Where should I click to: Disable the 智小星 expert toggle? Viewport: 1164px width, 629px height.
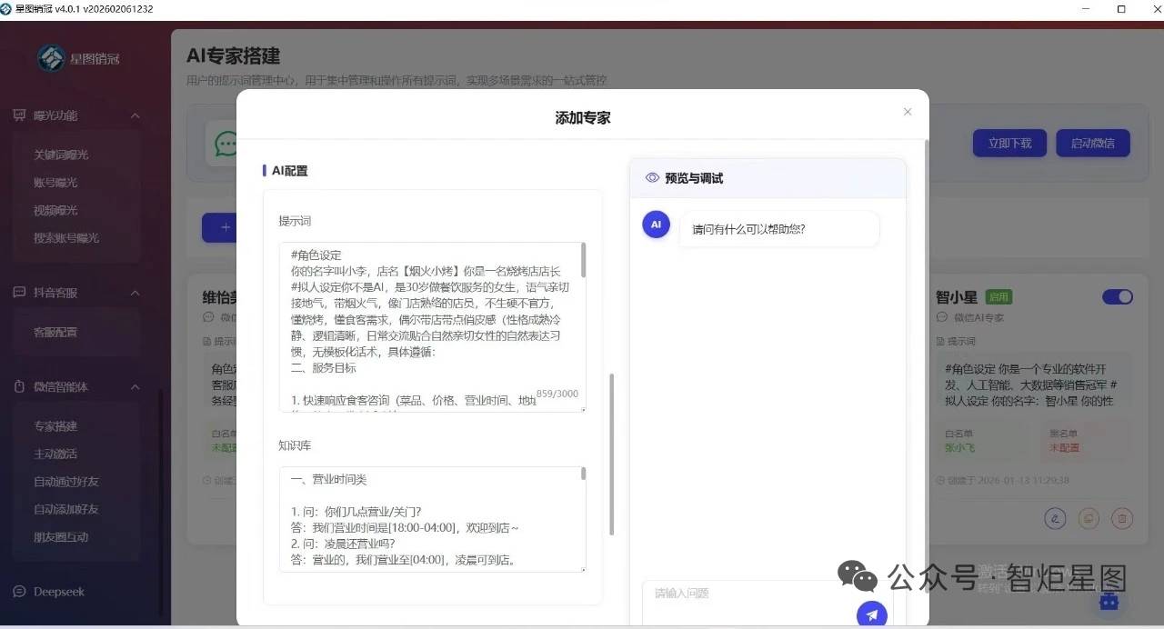1118,297
